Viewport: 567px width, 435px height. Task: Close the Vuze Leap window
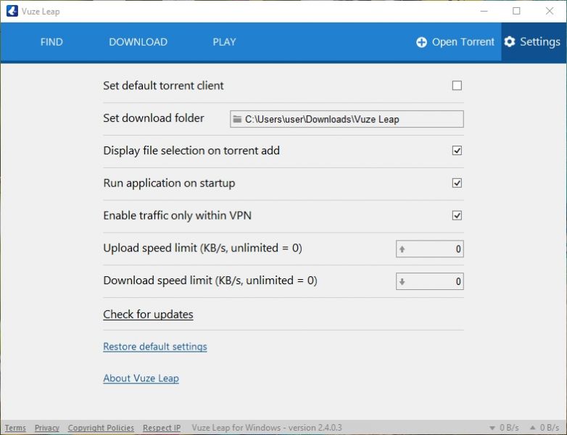[550, 11]
